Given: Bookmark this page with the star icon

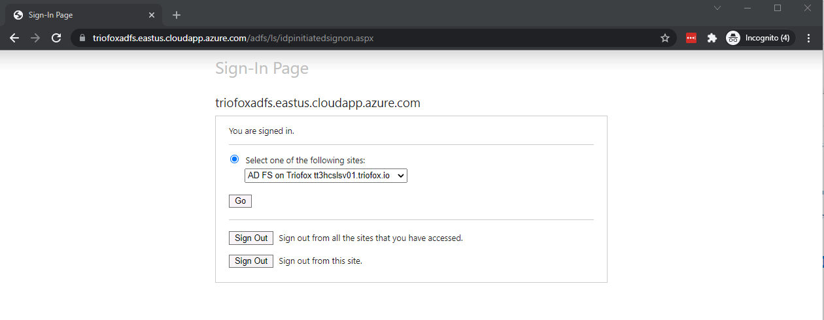Looking at the screenshot, I should [665, 38].
